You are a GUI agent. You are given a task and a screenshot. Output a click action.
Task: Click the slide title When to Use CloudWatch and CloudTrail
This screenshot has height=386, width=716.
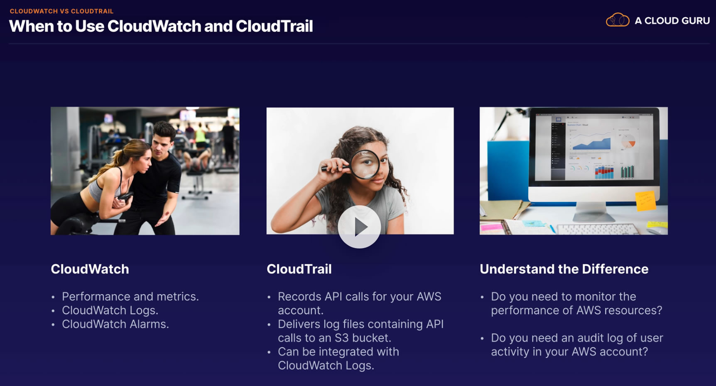tap(161, 26)
